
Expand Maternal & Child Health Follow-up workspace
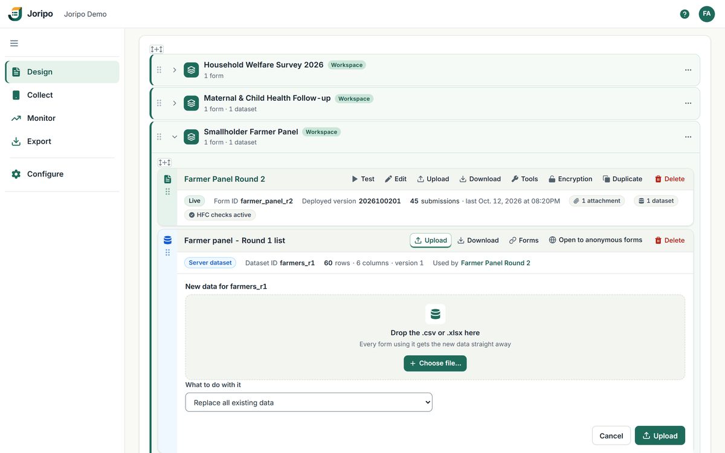tap(175, 103)
